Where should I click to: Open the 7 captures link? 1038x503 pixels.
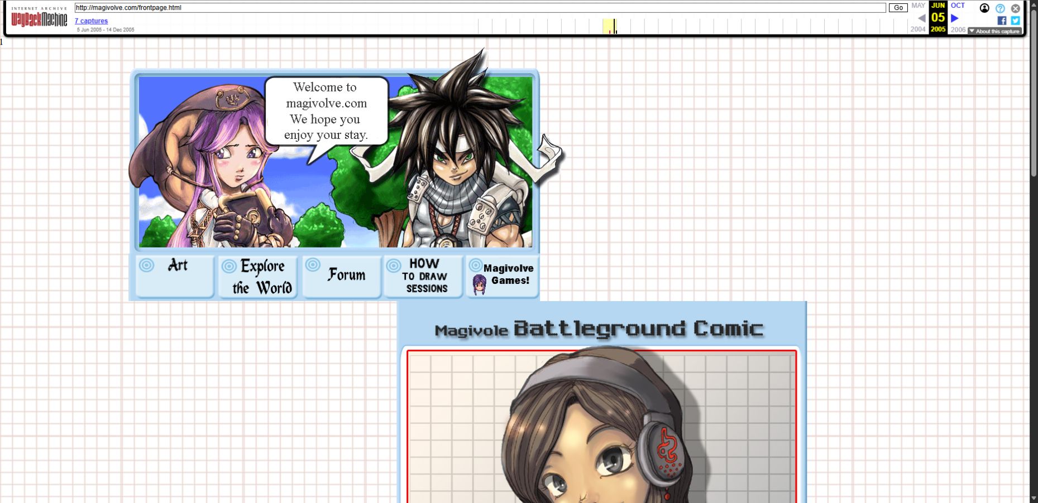[x=91, y=21]
